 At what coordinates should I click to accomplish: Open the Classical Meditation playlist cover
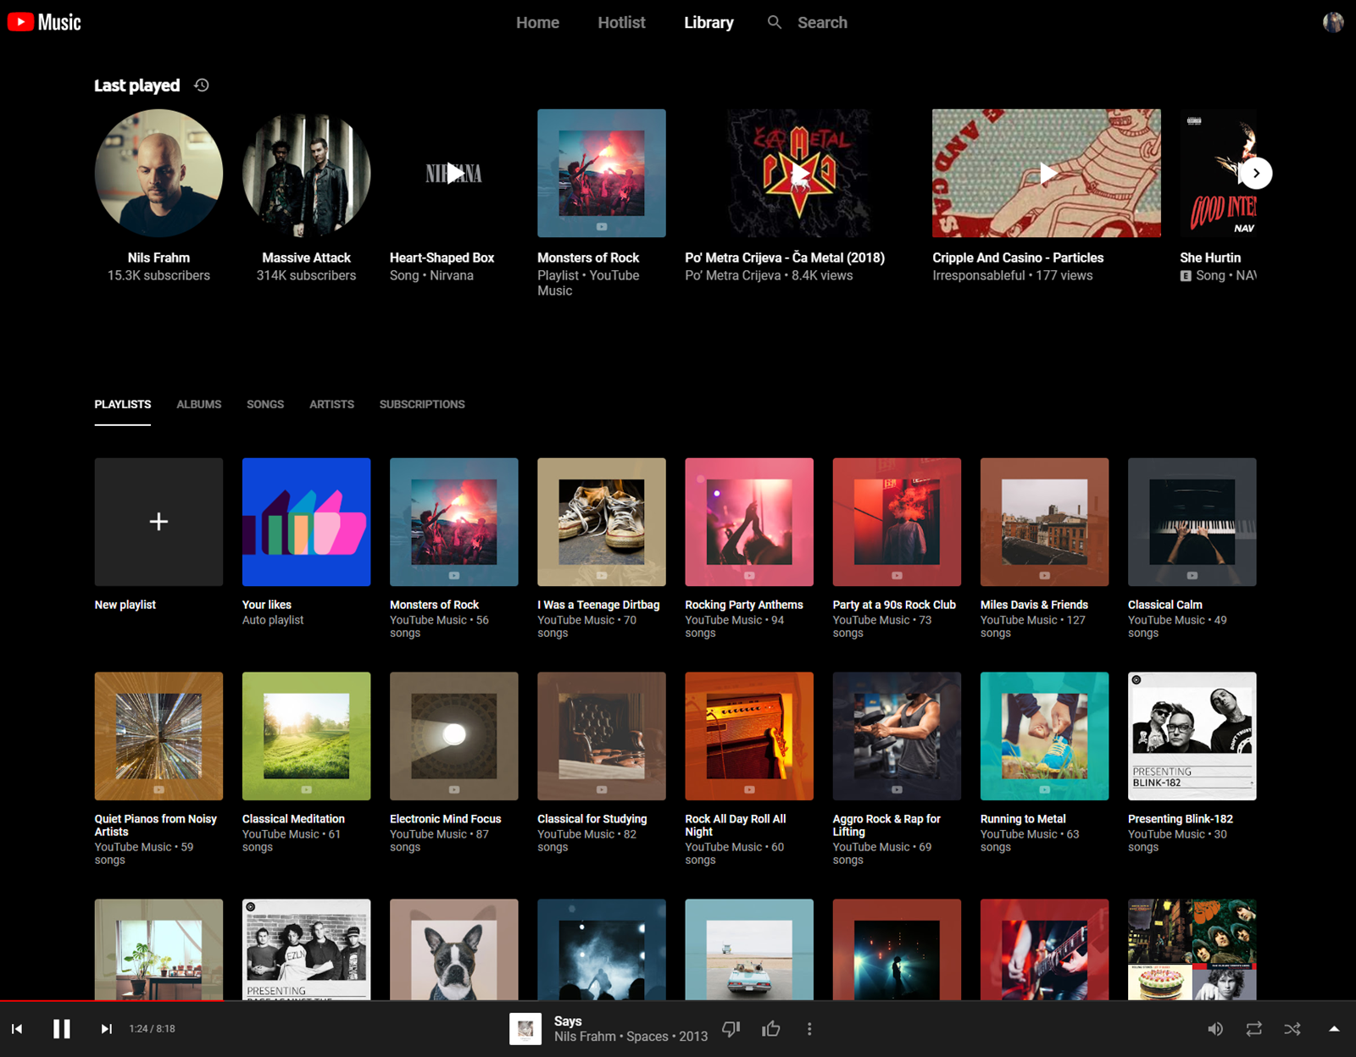tap(306, 736)
